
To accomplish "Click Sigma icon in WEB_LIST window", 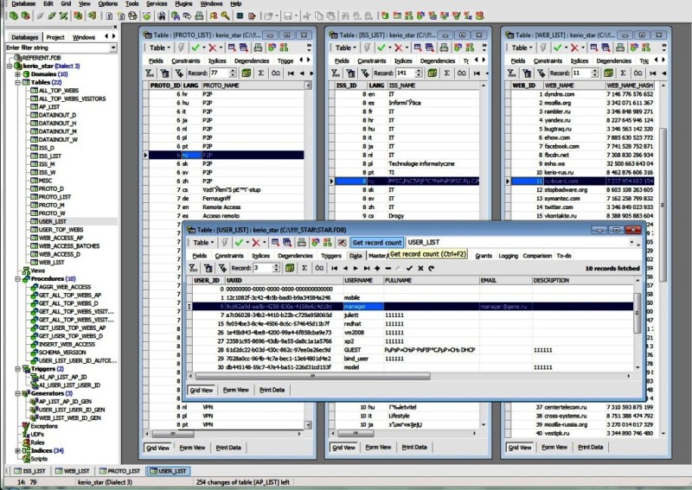I will click(x=623, y=73).
